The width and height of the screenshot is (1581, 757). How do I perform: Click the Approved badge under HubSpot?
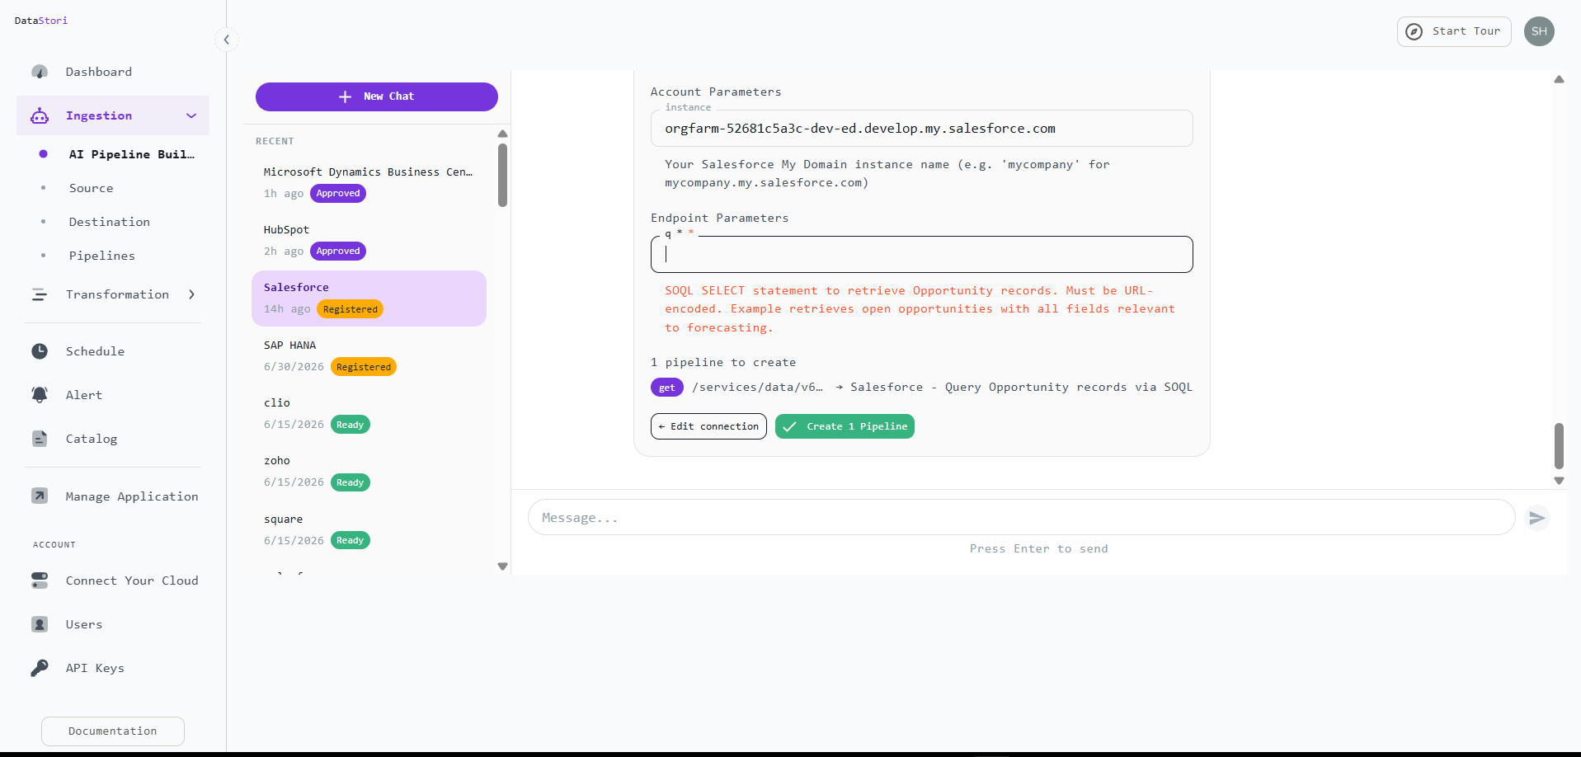(338, 251)
